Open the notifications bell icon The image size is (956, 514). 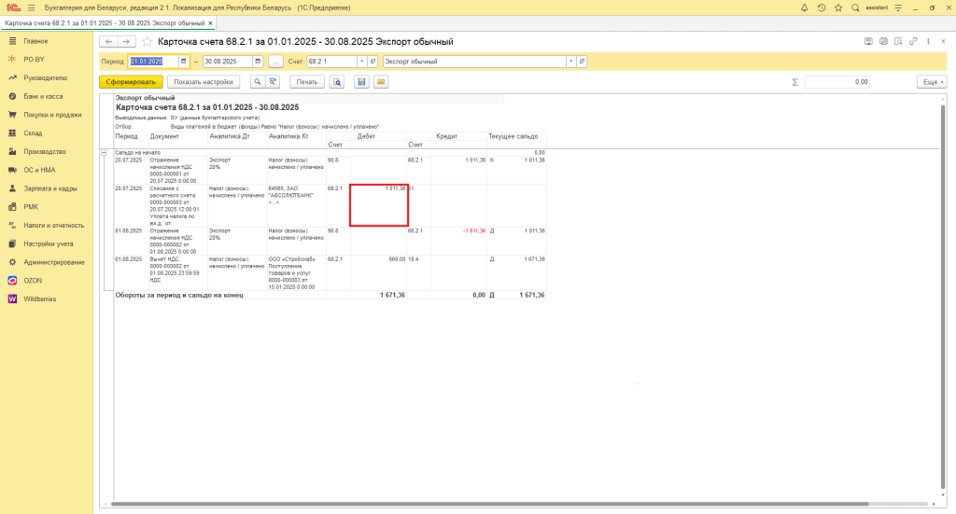pyautogui.click(x=804, y=7)
